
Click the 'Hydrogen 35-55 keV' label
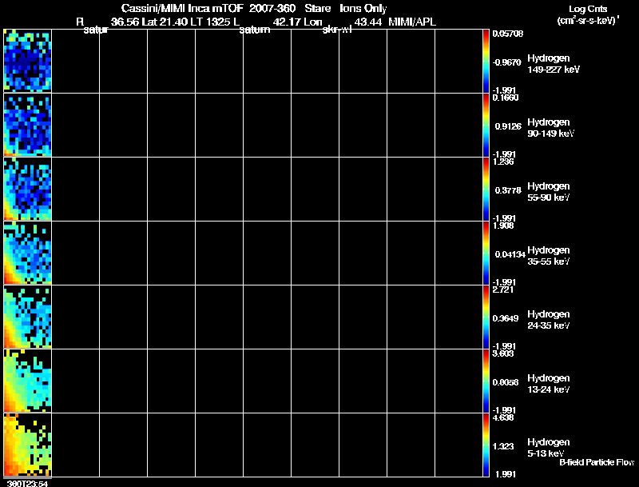coord(549,256)
